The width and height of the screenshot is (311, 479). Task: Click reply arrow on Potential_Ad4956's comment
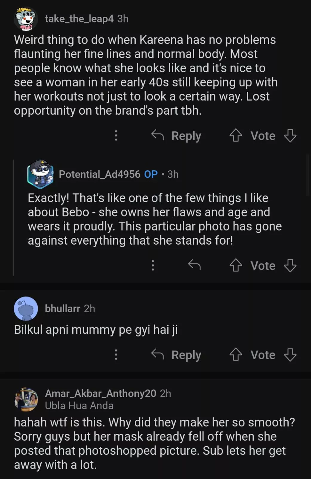(x=194, y=265)
